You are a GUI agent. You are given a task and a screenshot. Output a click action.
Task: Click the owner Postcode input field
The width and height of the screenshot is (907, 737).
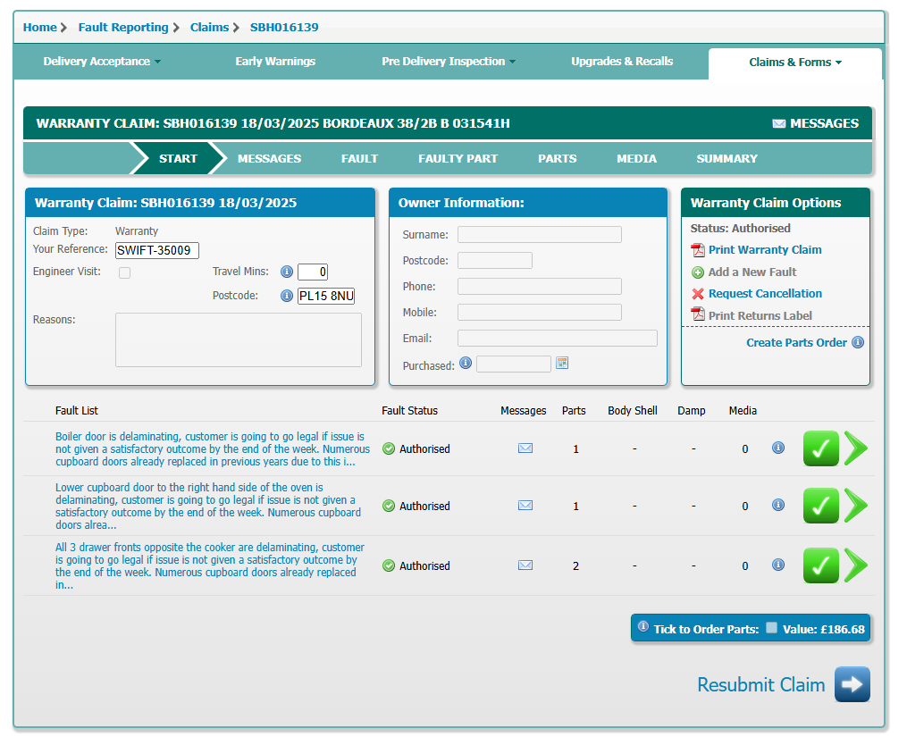coord(494,260)
